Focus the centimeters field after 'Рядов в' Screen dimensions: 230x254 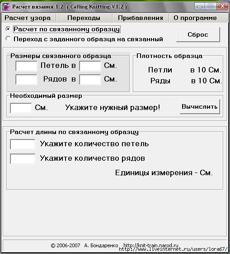(90, 79)
